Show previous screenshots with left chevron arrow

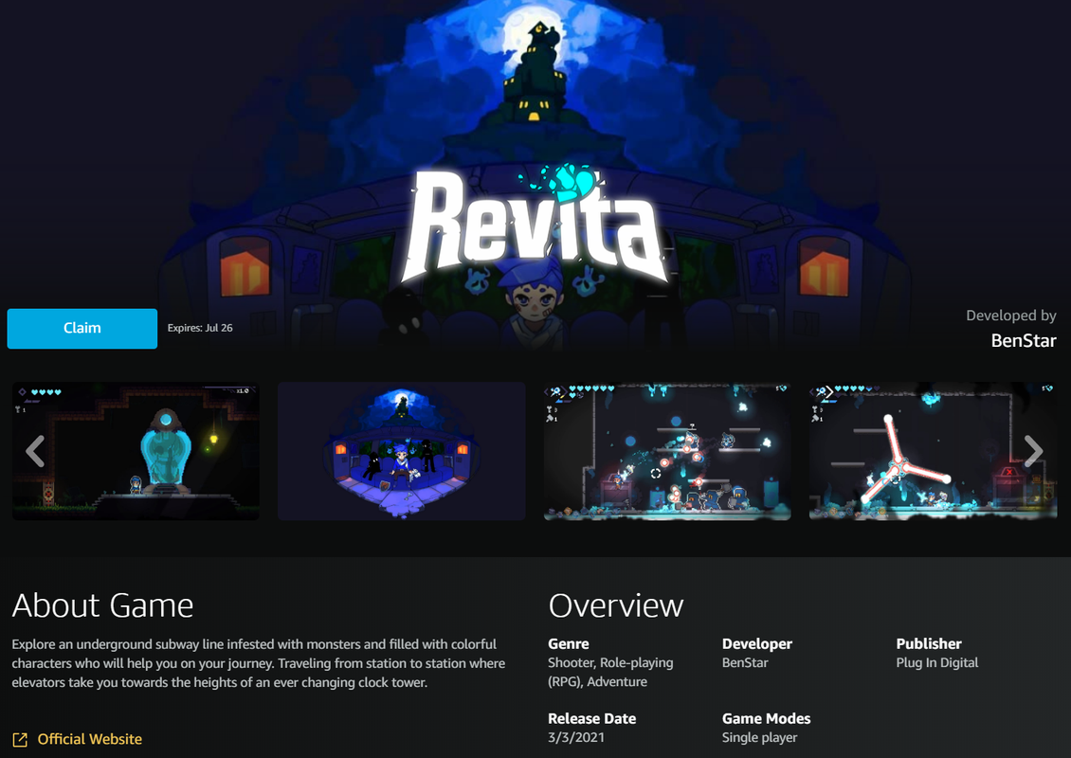pyautogui.click(x=35, y=451)
